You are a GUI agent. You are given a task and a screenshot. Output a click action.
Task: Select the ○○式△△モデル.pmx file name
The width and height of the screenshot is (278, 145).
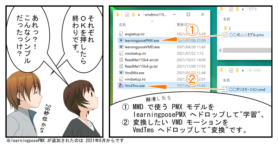[x=246, y=35]
